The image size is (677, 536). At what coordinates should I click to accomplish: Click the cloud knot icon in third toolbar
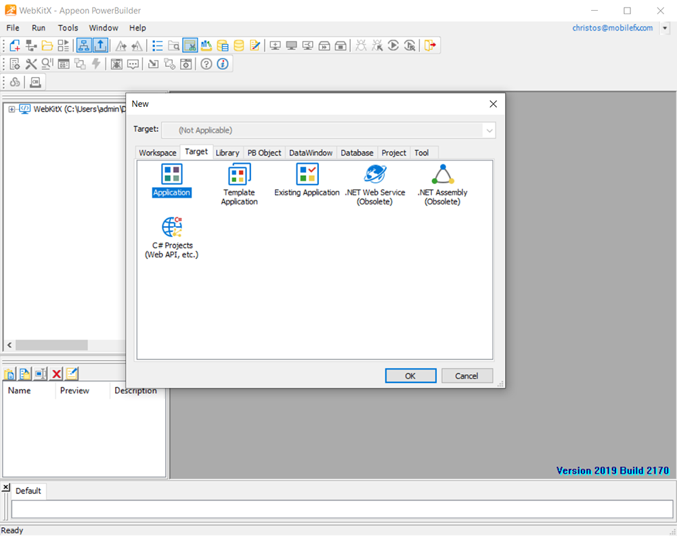pos(15,82)
